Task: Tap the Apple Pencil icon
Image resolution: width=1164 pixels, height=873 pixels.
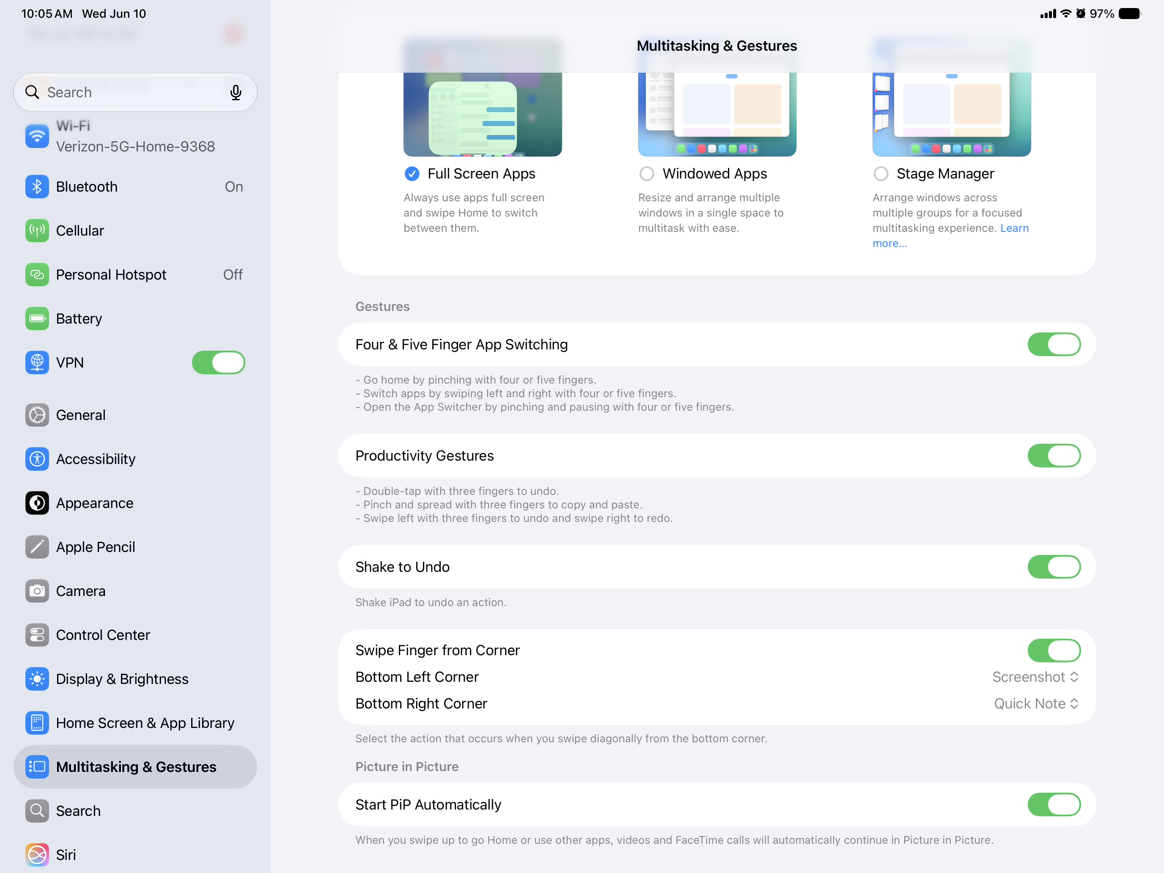Action: [x=37, y=547]
